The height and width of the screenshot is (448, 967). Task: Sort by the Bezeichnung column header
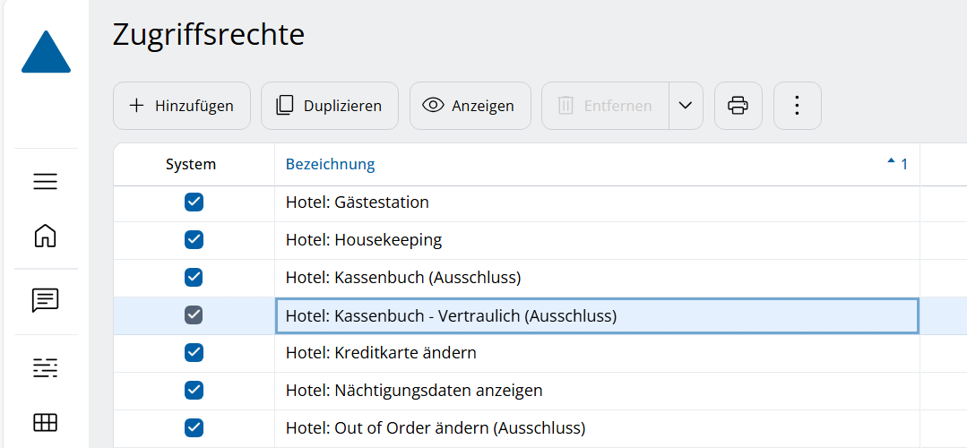330,165
